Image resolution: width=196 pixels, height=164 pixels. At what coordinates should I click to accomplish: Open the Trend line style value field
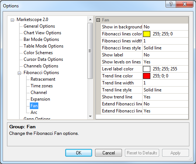tap(165, 90)
